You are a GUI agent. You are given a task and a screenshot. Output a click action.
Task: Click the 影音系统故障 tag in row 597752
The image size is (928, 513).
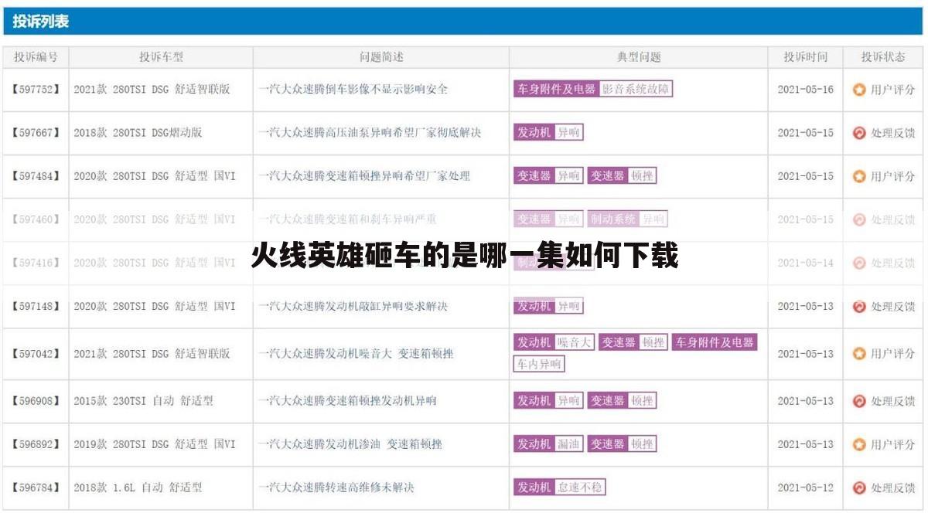[636, 90]
